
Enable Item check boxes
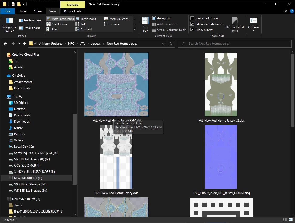pyautogui.click(x=205, y=18)
